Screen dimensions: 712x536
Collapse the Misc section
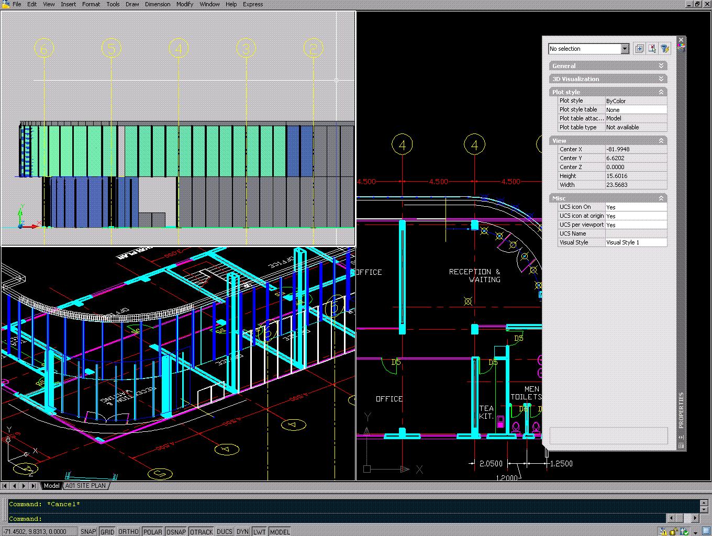(608, 198)
